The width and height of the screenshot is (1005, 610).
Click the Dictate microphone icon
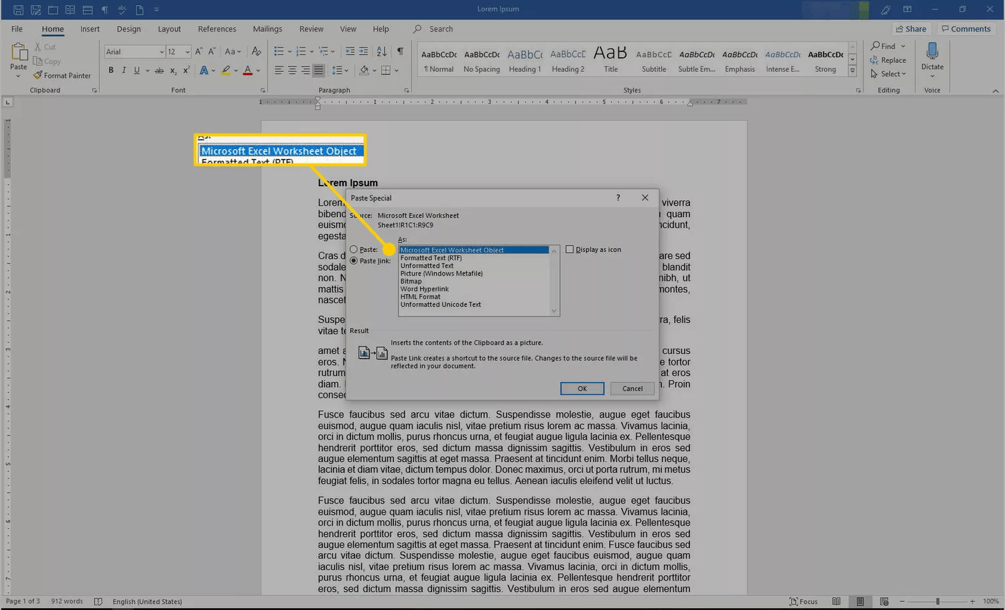(932, 52)
